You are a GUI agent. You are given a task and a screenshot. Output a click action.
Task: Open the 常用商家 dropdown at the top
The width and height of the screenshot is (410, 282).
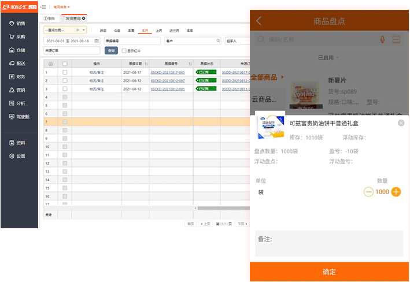61,7
